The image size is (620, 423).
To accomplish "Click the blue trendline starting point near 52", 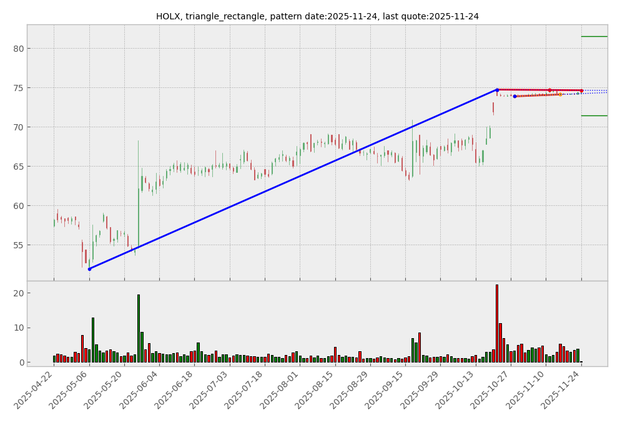I will pos(89,269).
